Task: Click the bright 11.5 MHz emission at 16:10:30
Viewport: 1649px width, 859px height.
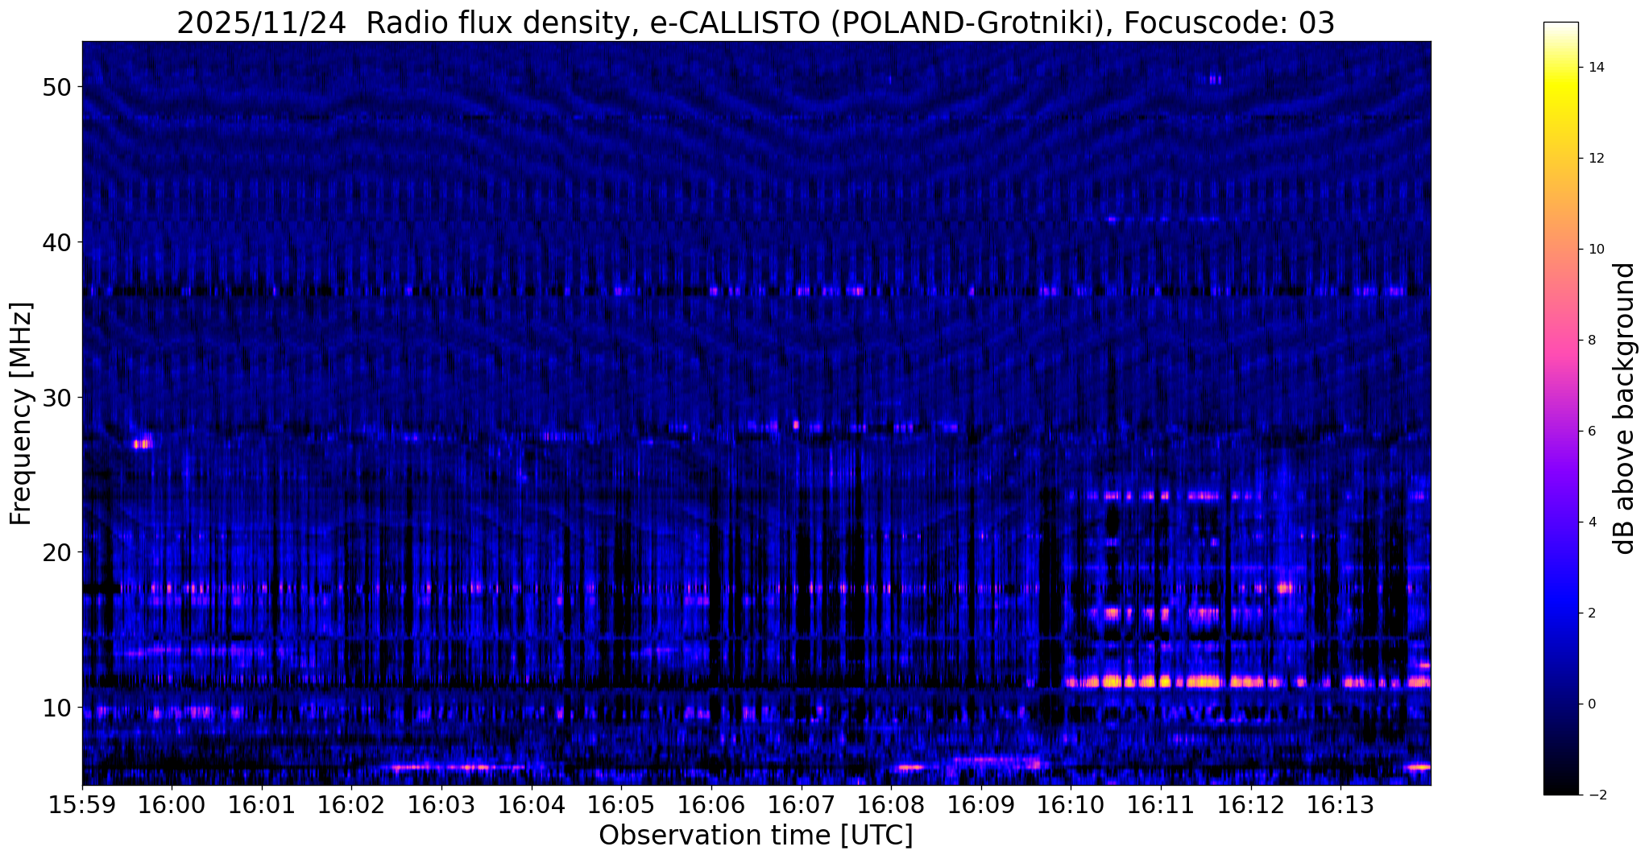Action: coord(1112,682)
